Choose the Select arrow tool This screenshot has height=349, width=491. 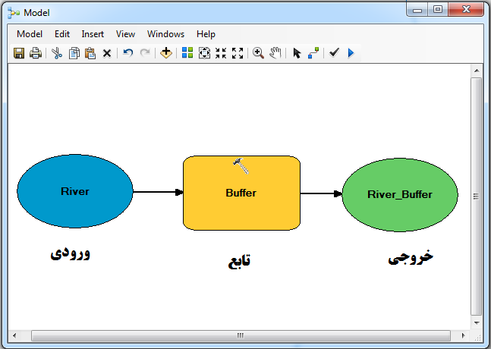coord(297,53)
